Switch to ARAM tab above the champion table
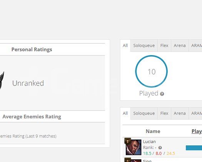 [x=195, y=113]
